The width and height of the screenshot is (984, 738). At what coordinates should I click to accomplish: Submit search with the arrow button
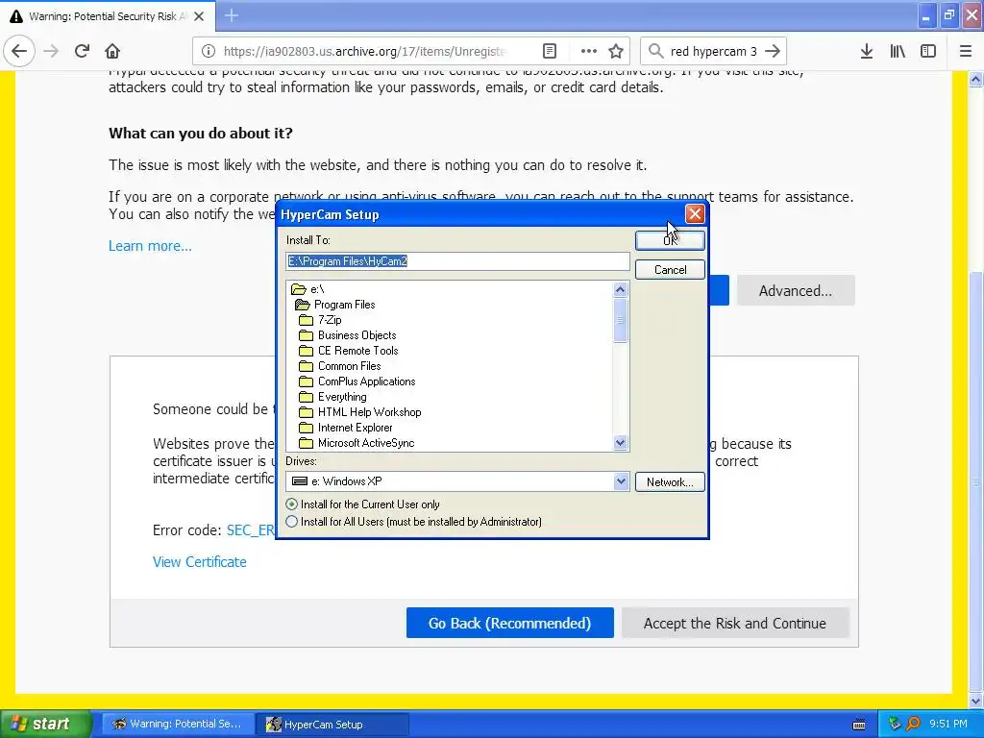pyautogui.click(x=773, y=52)
